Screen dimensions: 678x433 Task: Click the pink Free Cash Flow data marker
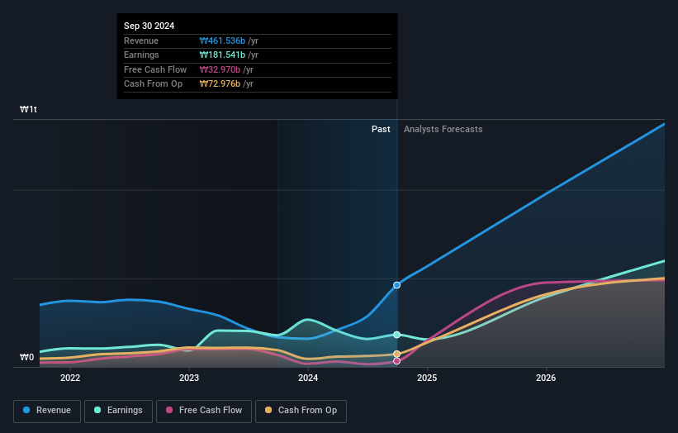pyautogui.click(x=396, y=361)
